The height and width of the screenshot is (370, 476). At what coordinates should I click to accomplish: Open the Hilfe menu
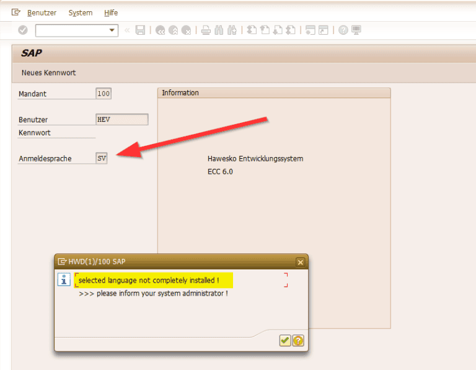111,12
